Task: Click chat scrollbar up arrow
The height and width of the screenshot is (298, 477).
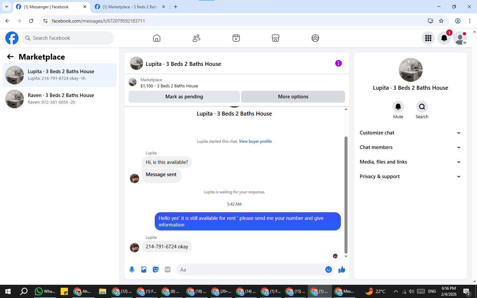Action: coord(346,109)
